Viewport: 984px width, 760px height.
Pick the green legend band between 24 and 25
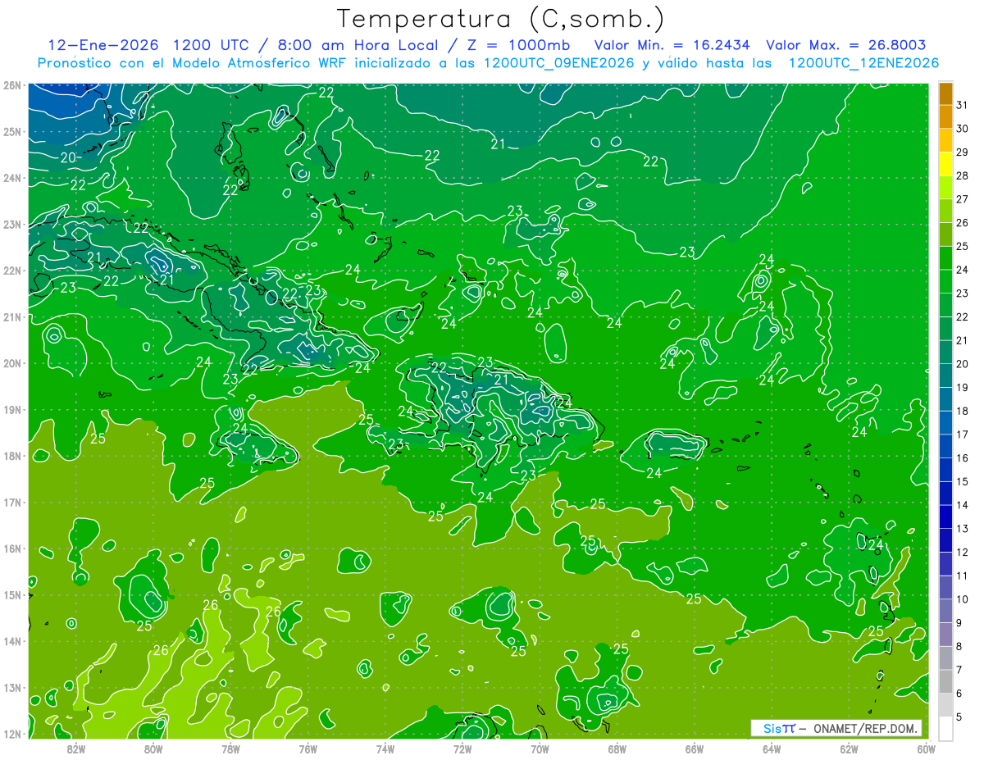tap(945, 258)
